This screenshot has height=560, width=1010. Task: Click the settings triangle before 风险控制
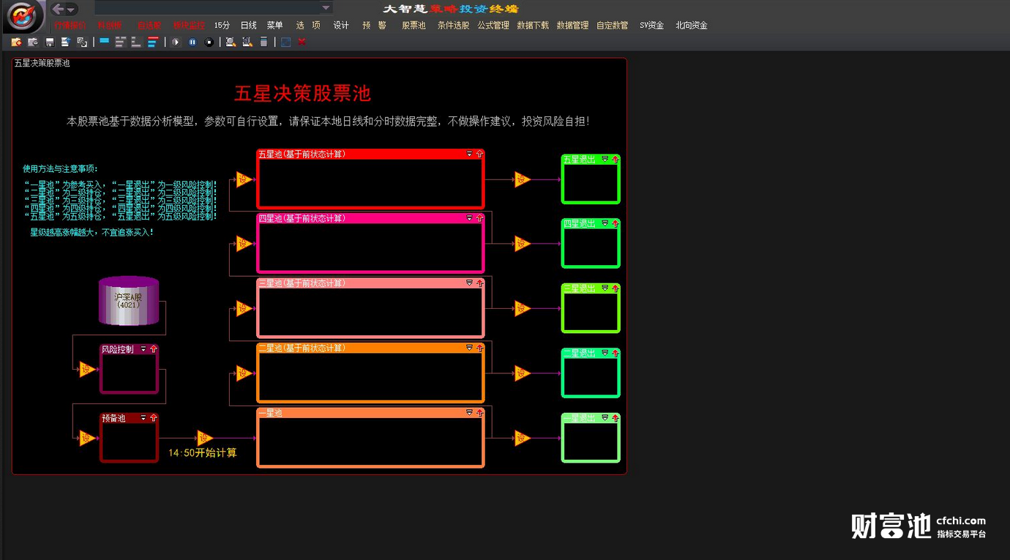pyautogui.click(x=87, y=370)
